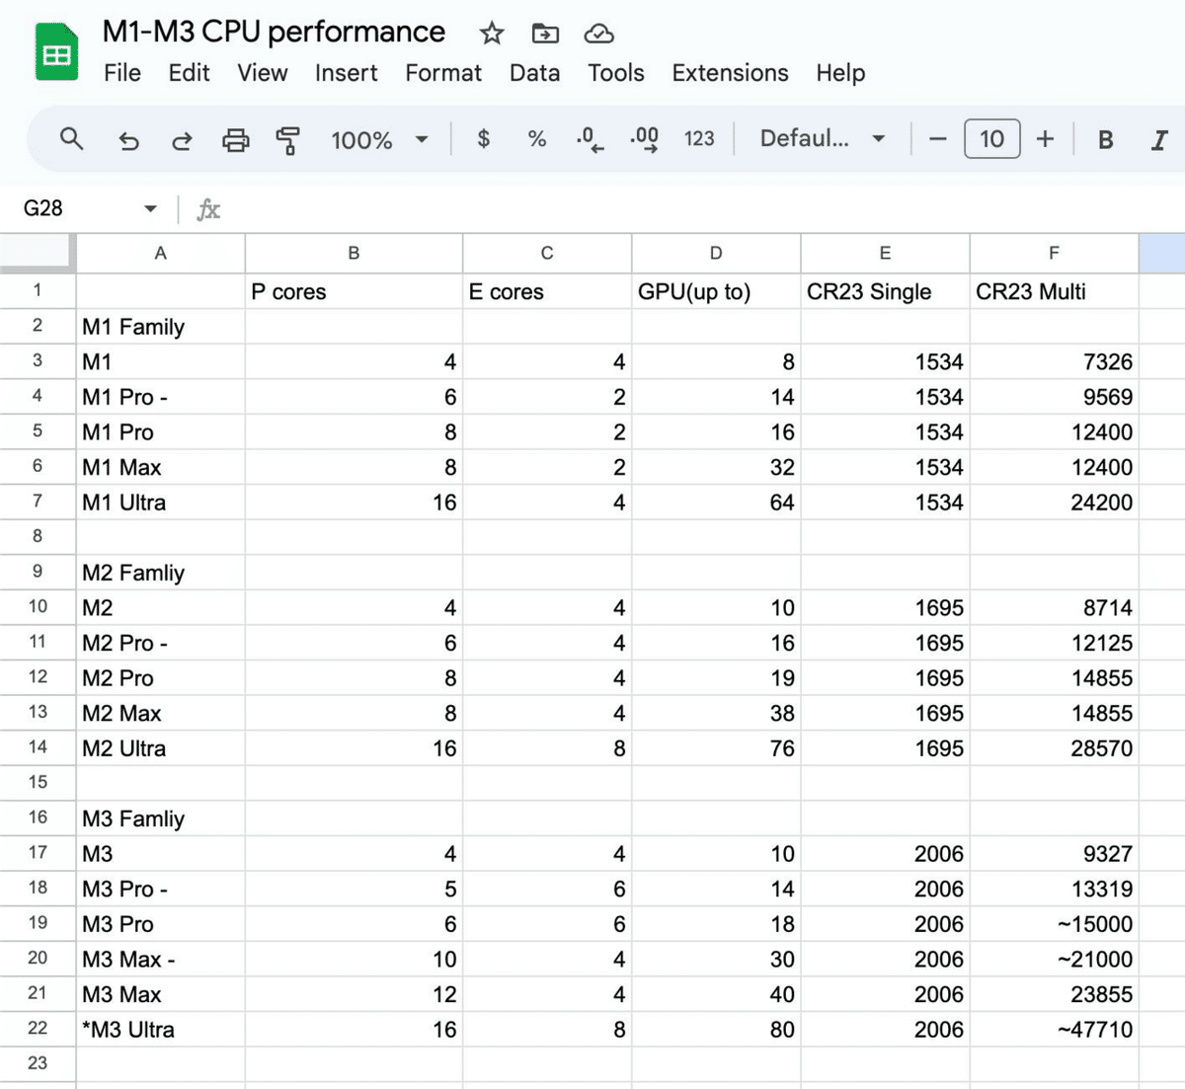Viewport: 1185px width, 1089px height.
Task: Open the Tools menu
Action: point(615,73)
